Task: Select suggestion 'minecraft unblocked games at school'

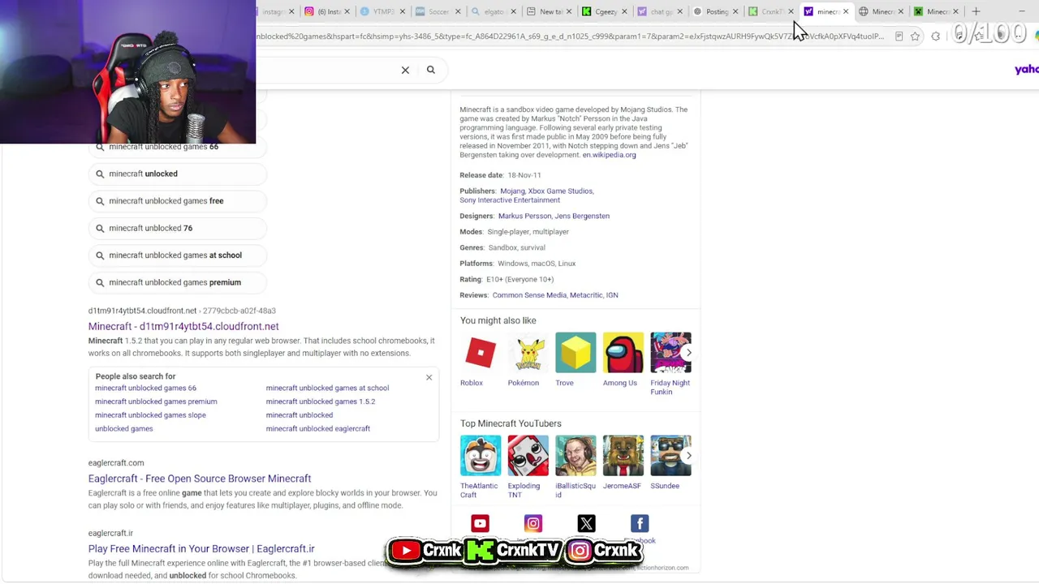Action: point(178,255)
